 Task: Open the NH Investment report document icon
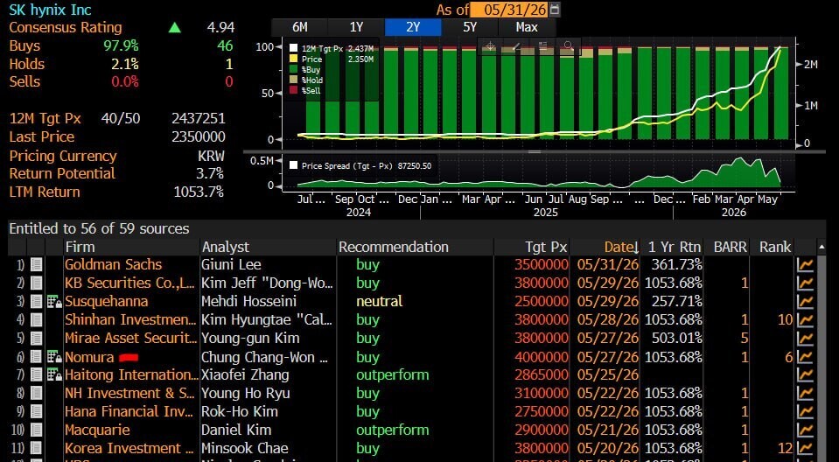coord(36,394)
